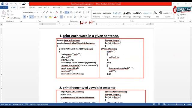Apply the Heading 1 style
The image size is (192, 108).
117,15
